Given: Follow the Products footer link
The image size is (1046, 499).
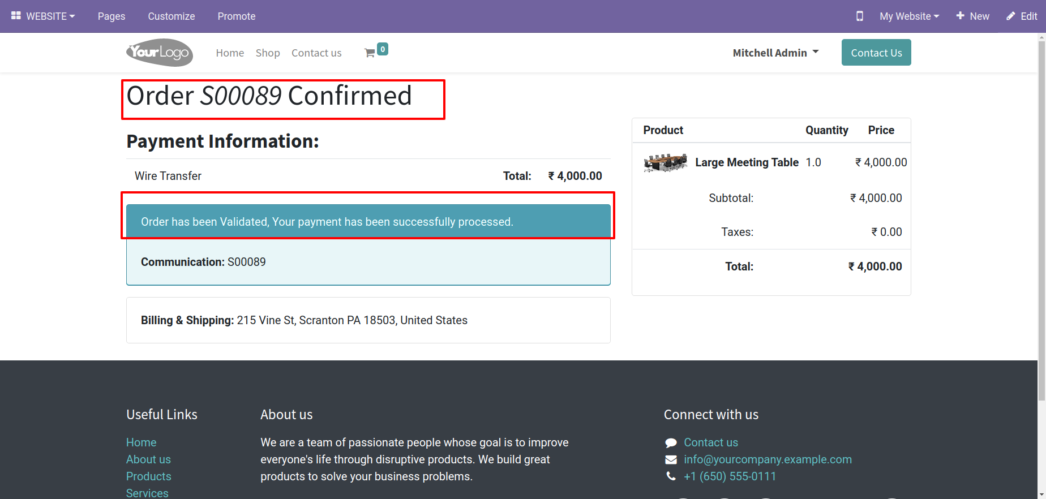Looking at the screenshot, I should click(x=149, y=476).
